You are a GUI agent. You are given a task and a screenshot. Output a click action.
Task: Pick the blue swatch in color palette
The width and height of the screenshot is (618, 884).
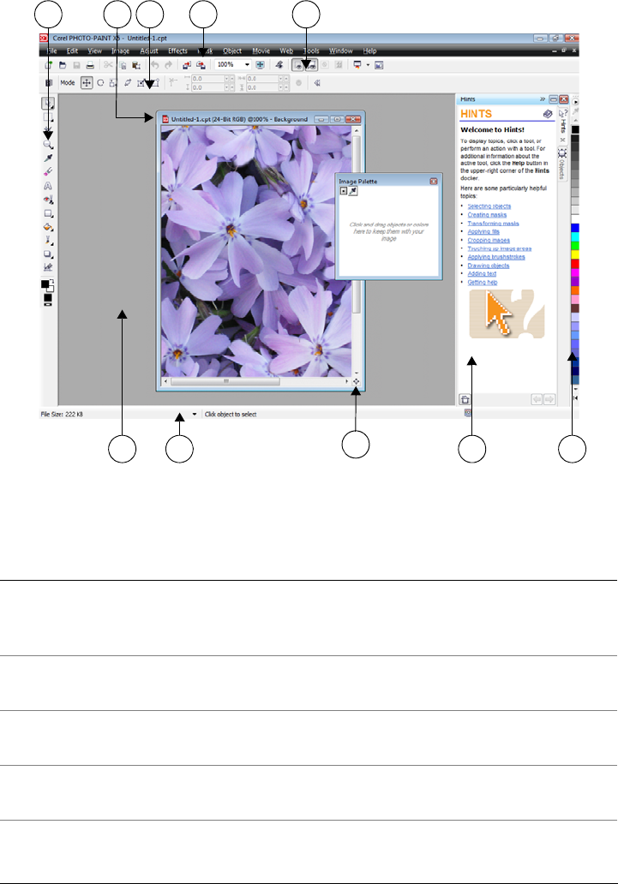pyautogui.click(x=575, y=228)
